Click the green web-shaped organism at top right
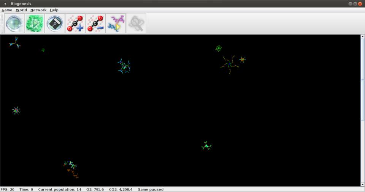This screenshot has width=365, height=192. tap(219, 48)
